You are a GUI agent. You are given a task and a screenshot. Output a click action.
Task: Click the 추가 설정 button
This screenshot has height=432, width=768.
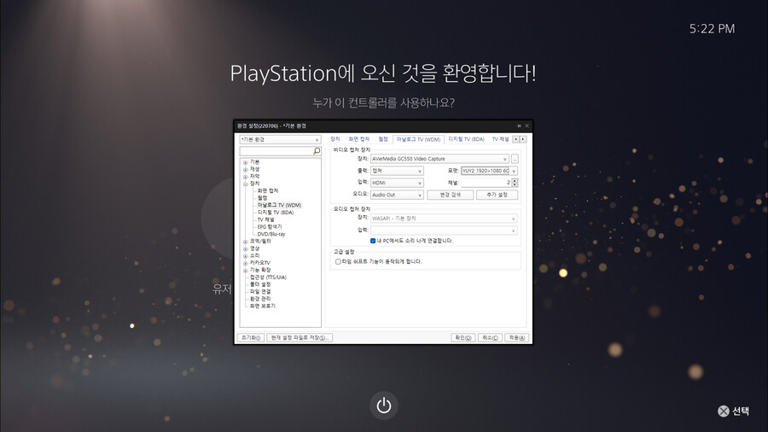(x=497, y=195)
